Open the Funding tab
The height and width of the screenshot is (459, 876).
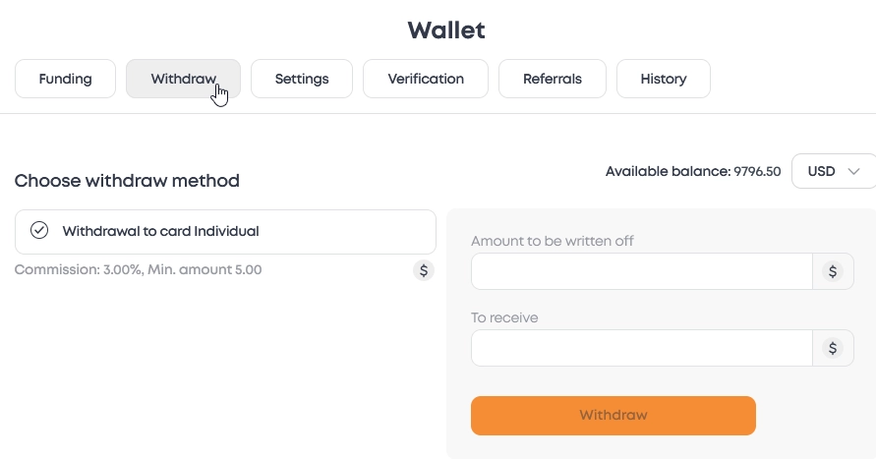point(65,79)
